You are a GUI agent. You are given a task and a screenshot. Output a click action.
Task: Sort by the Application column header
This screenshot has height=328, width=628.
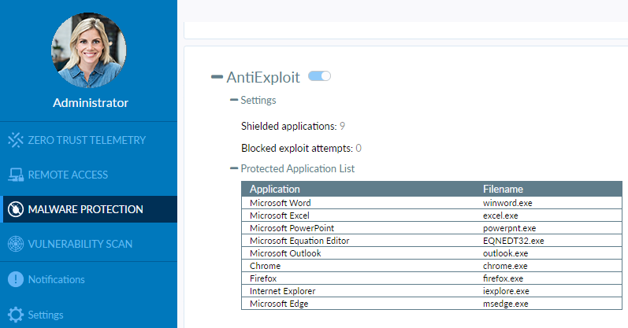275,190
